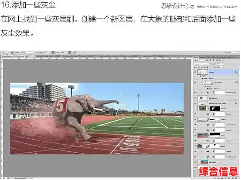Screen dimensions: 241x180
Task: Open layer Opacity arrow in Layers panel
Action: [222, 64]
